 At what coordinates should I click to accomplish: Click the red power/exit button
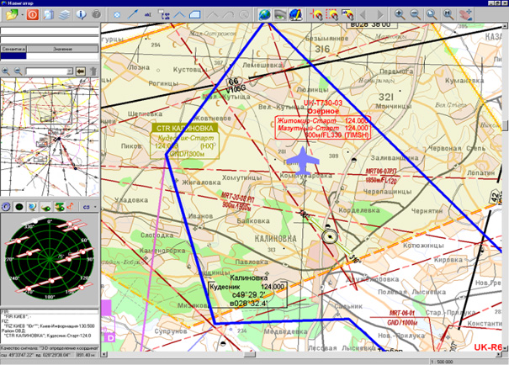pos(33,14)
